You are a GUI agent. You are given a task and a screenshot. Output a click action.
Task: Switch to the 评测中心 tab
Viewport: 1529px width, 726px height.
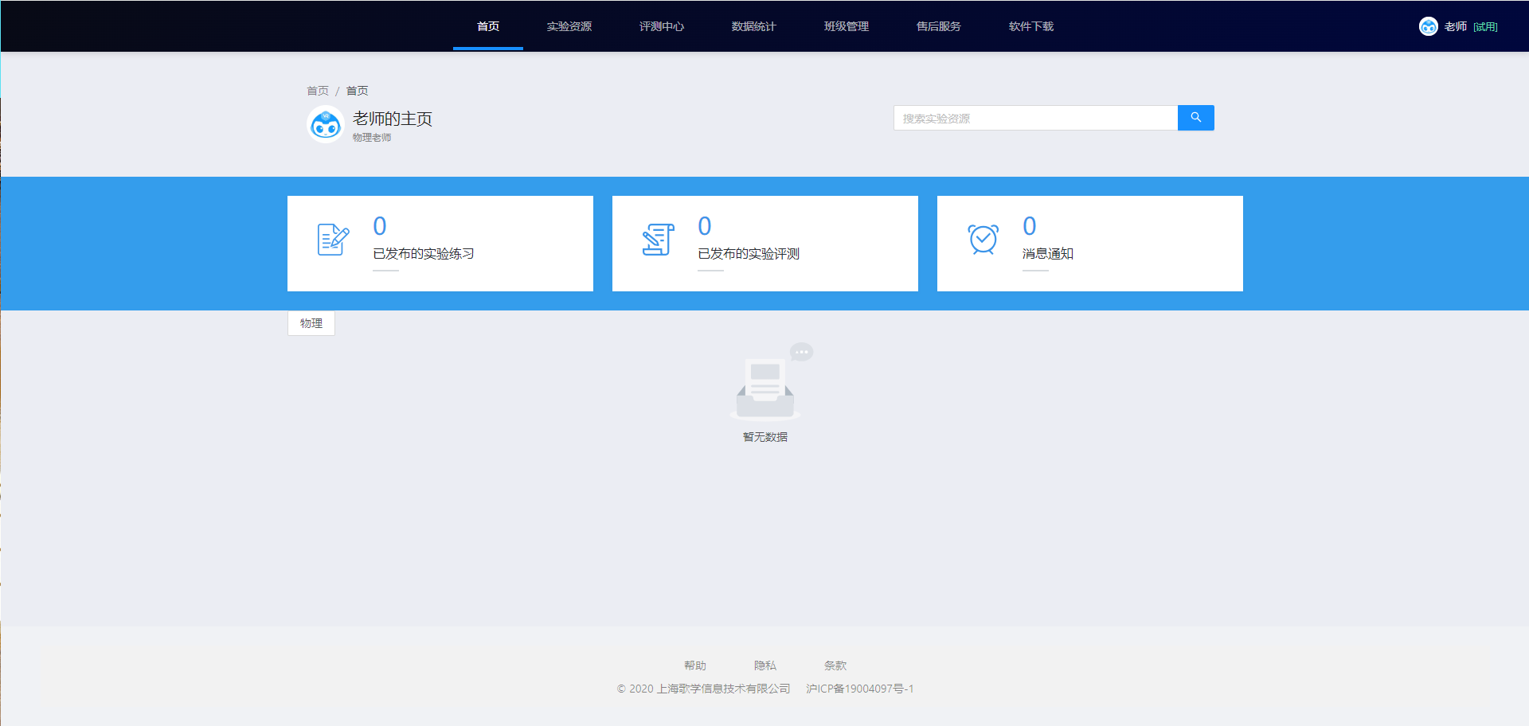click(x=661, y=26)
